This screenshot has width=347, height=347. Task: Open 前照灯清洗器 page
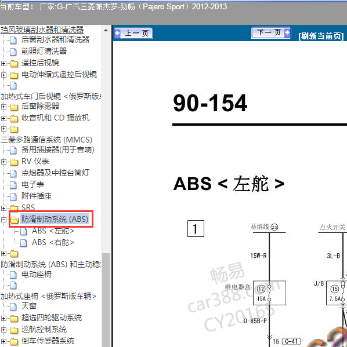click(x=44, y=51)
